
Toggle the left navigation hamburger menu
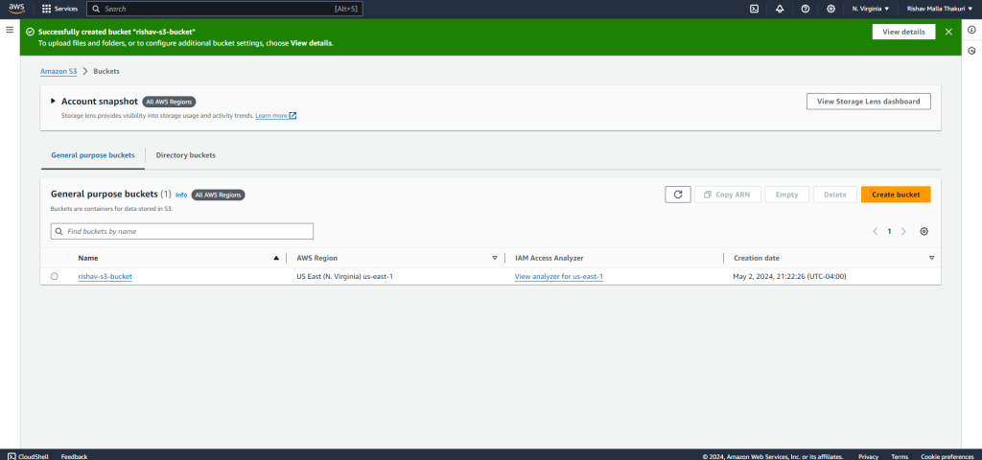click(x=10, y=30)
